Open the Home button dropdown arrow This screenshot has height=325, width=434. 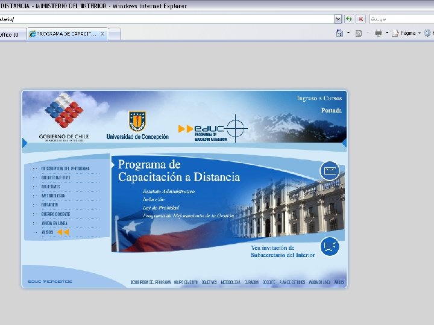[x=348, y=33]
